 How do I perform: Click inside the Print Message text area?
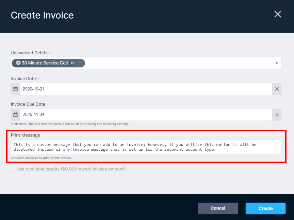[x=146, y=147]
